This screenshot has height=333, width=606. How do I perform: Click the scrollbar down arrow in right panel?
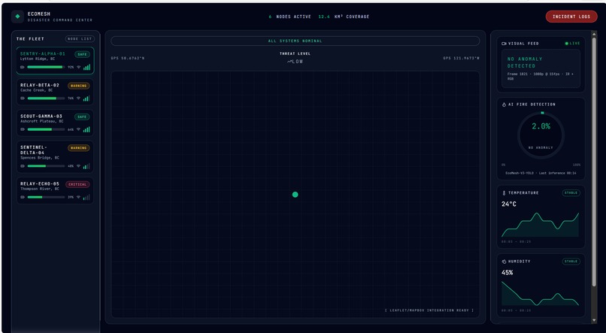tap(594, 320)
